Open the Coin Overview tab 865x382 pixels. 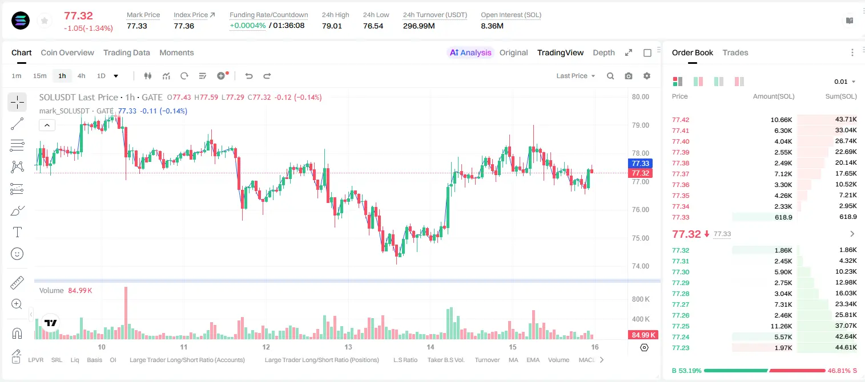pyautogui.click(x=67, y=52)
